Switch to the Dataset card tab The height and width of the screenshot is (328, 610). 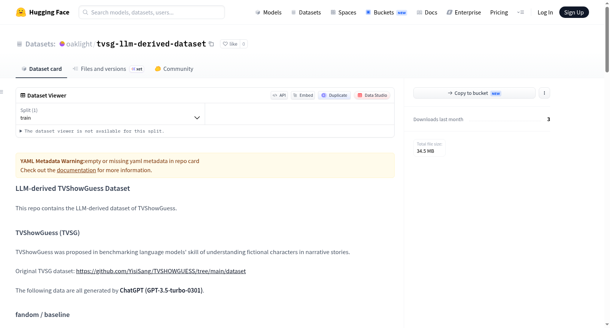41,69
